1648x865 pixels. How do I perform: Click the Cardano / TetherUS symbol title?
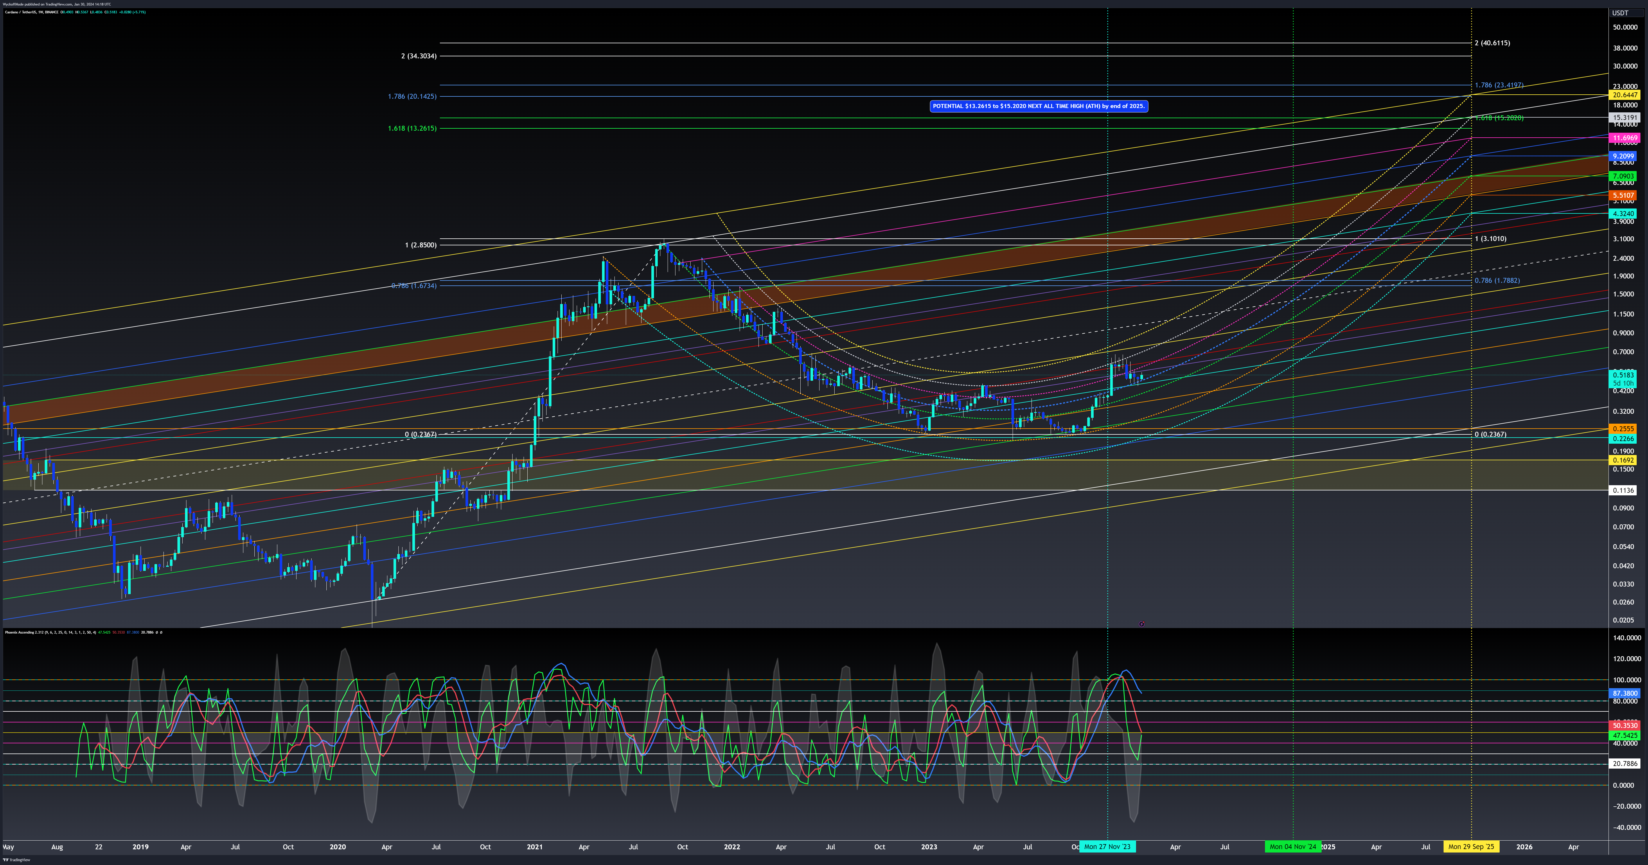(31, 12)
